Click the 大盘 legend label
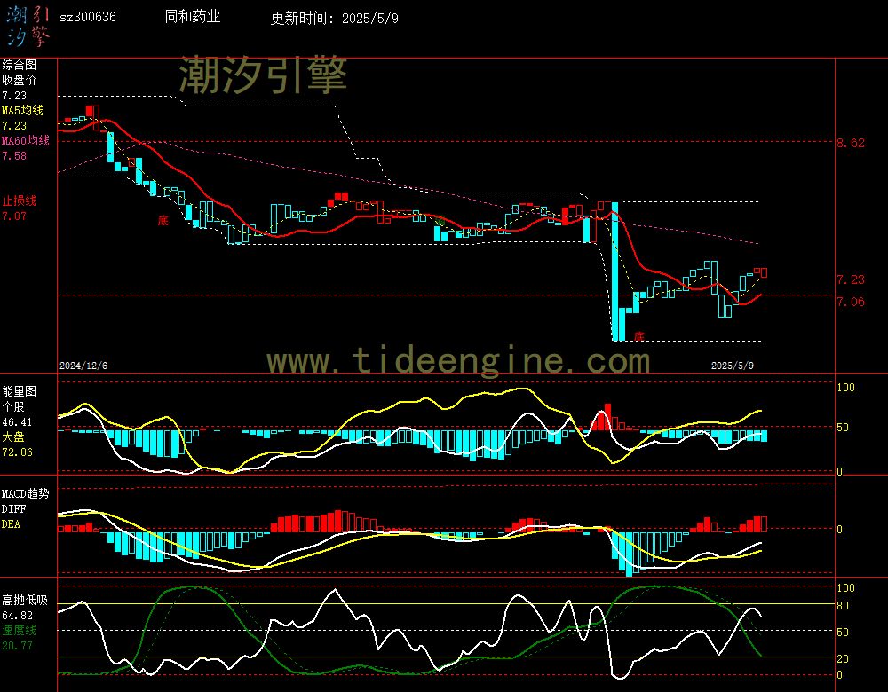Screen dimensions: 888x692 coord(13,436)
